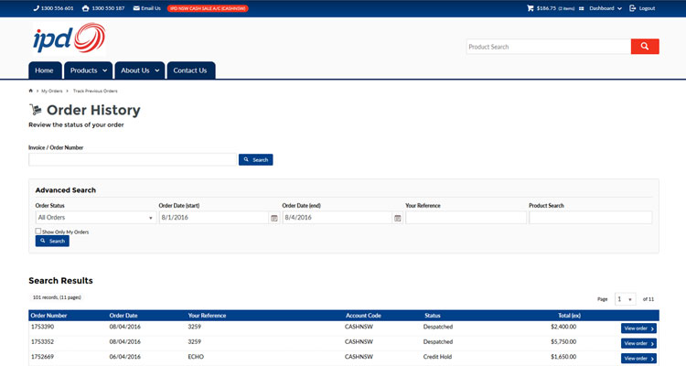Open the Products navigation menu
686x366 pixels.
pos(88,70)
